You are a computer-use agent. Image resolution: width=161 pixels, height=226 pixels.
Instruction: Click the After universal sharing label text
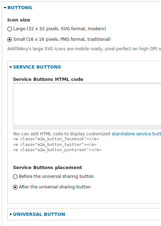[x=55, y=187]
